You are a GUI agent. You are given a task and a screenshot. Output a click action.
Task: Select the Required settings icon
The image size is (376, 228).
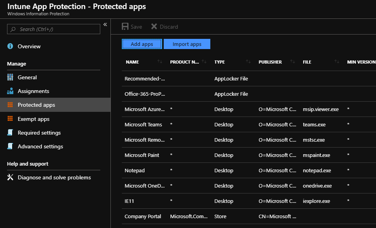click(10, 133)
